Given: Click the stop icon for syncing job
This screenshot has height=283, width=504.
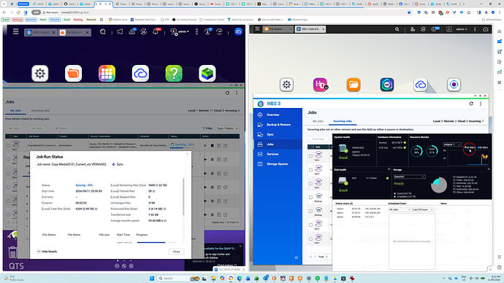Looking at the screenshot, I should [x=212, y=145].
